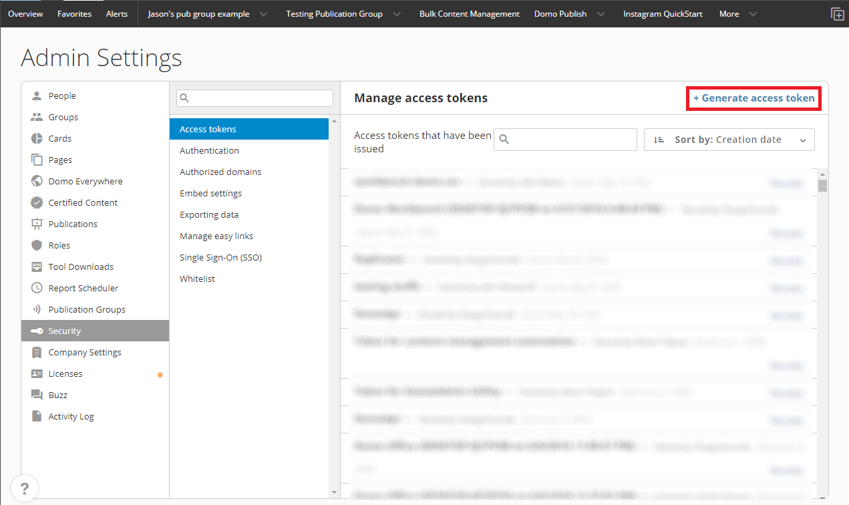The width and height of the screenshot is (849, 505).
Task: Select the Pages icon
Action: coord(37,160)
